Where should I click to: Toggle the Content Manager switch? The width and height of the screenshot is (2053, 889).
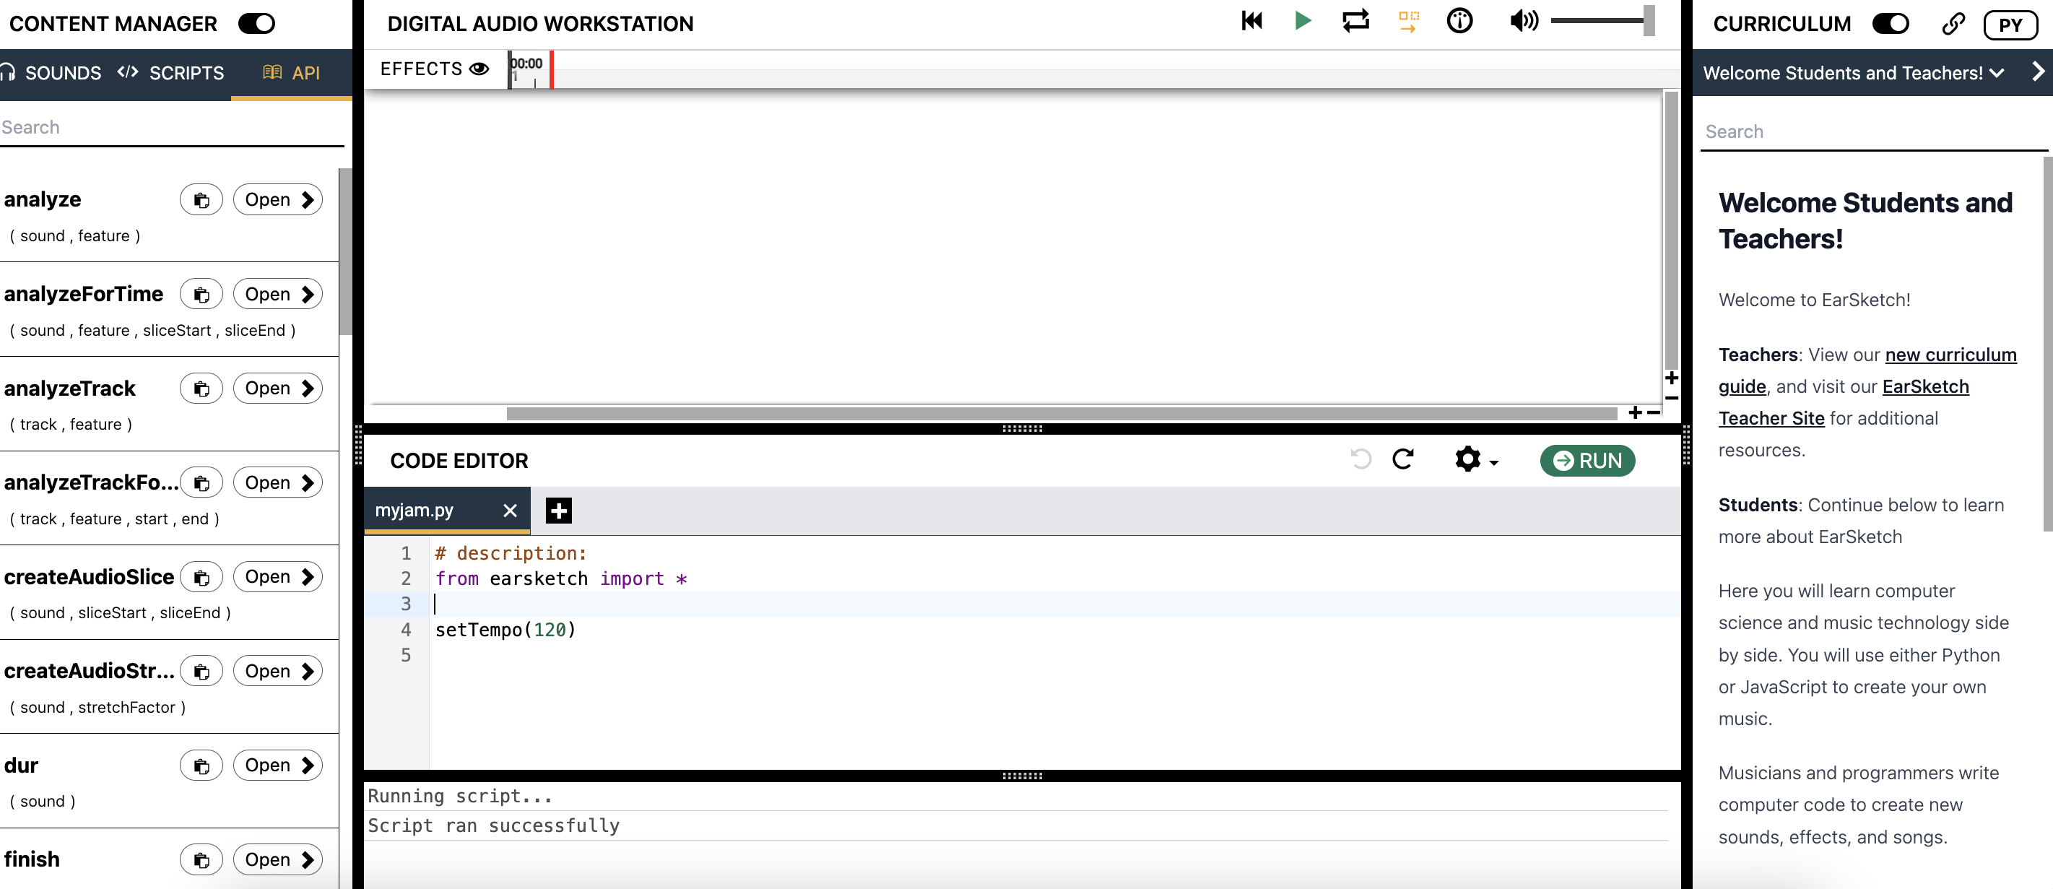coord(256,24)
